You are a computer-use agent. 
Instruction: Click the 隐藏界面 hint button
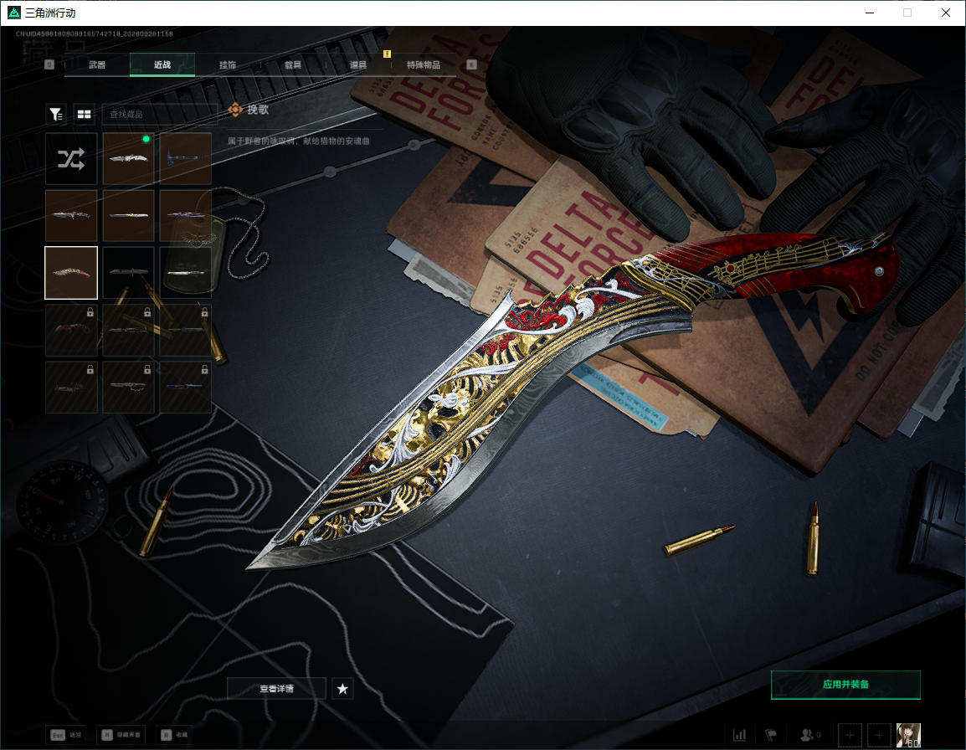121,735
